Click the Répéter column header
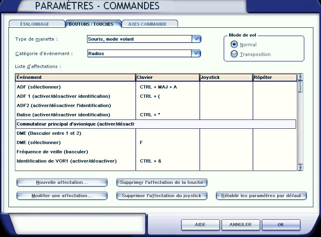Viewport: 321px width, 237px height. 275,77
